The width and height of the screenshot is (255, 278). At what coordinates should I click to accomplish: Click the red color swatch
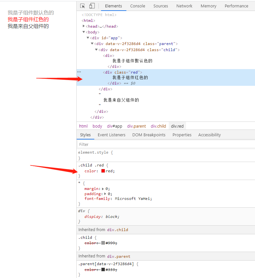pyautogui.click(x=103, y=171)
